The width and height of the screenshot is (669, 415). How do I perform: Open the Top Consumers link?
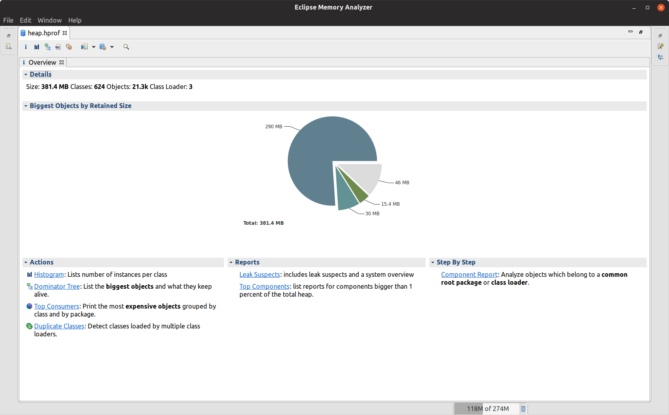56,306
